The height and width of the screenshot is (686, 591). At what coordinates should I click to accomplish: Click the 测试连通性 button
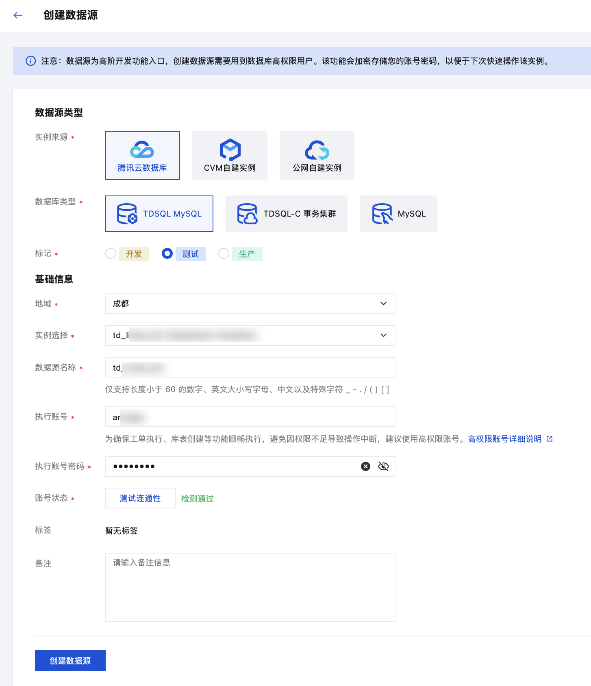(140, 498)
